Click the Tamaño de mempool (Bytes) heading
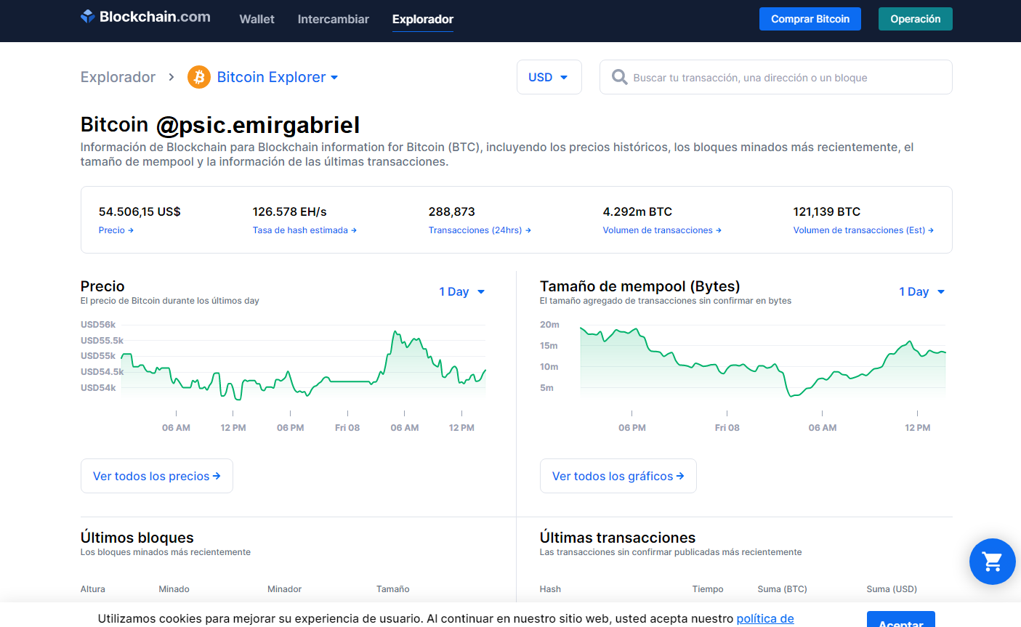1021x627 pixels. 640,286
